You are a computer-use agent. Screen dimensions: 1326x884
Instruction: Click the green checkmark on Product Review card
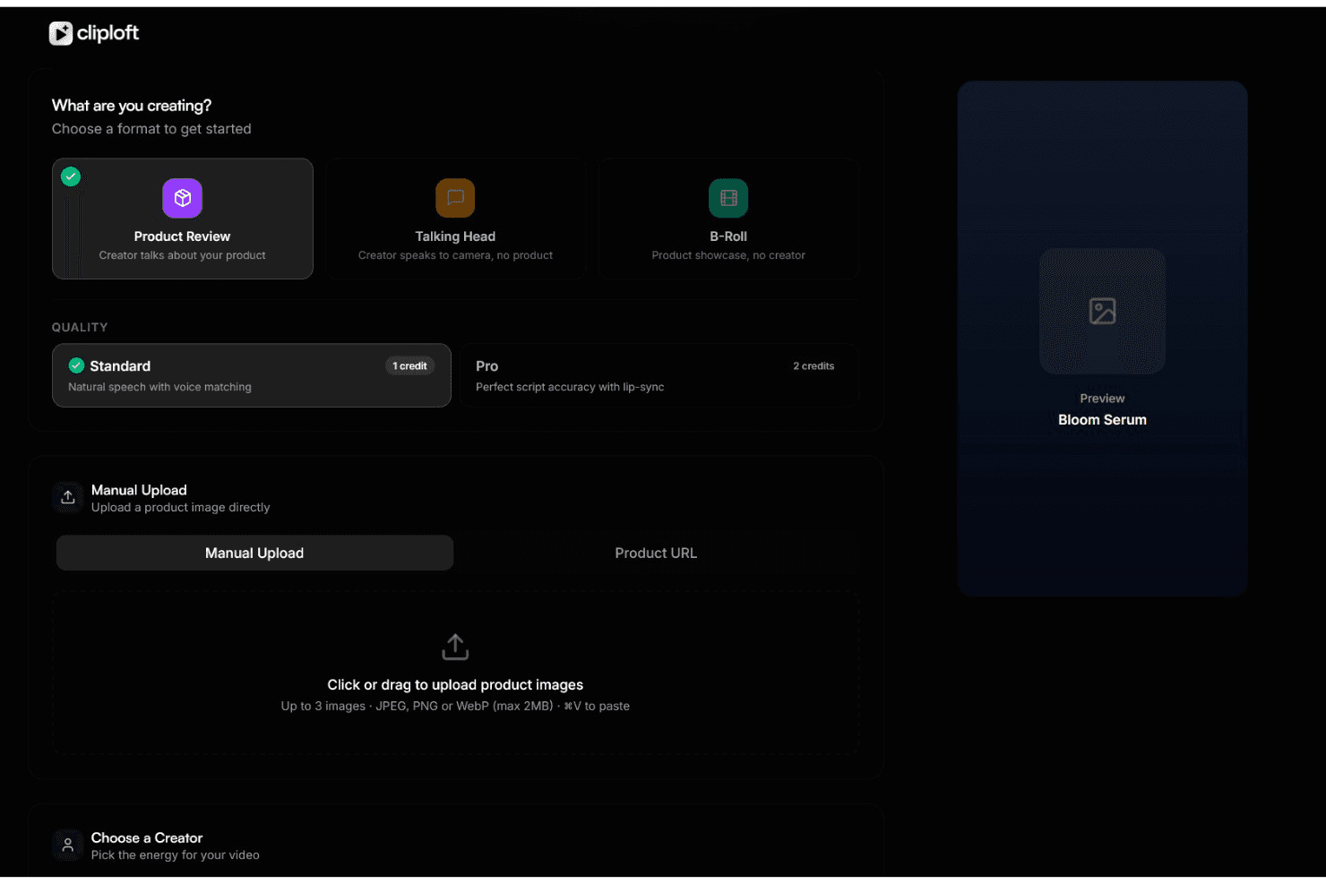click(71, 176)
